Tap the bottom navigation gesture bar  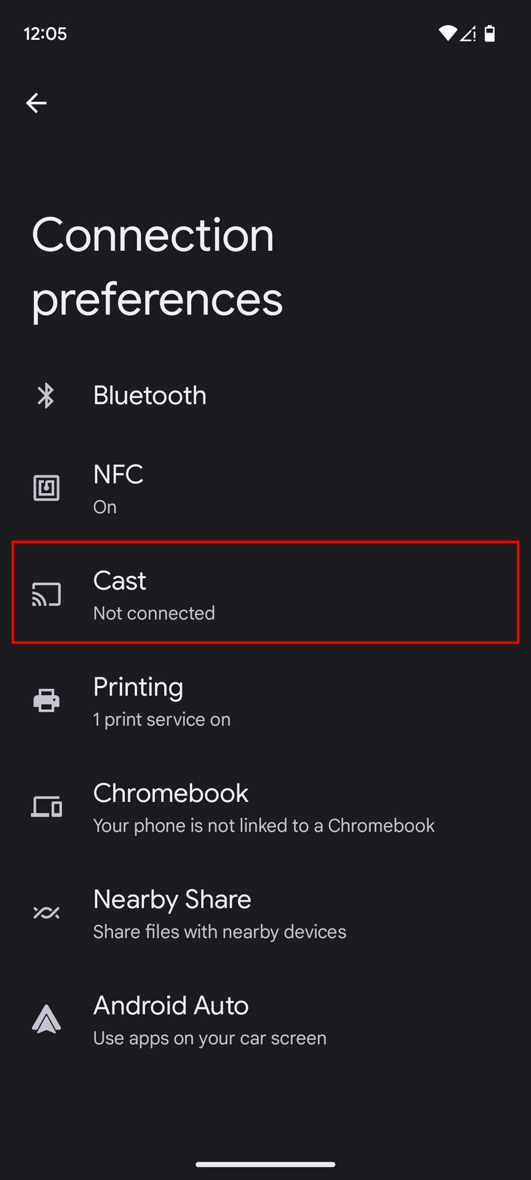coord(265,1164)
